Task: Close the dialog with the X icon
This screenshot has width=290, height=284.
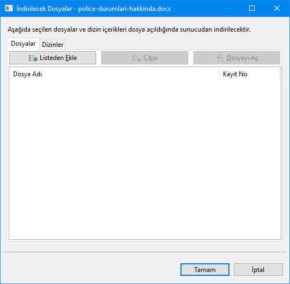Action: point(277,8)
